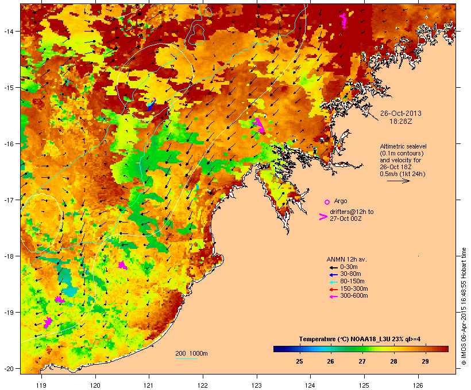
Task: Click the '80-150m' depth label
Action: [352, 282]
